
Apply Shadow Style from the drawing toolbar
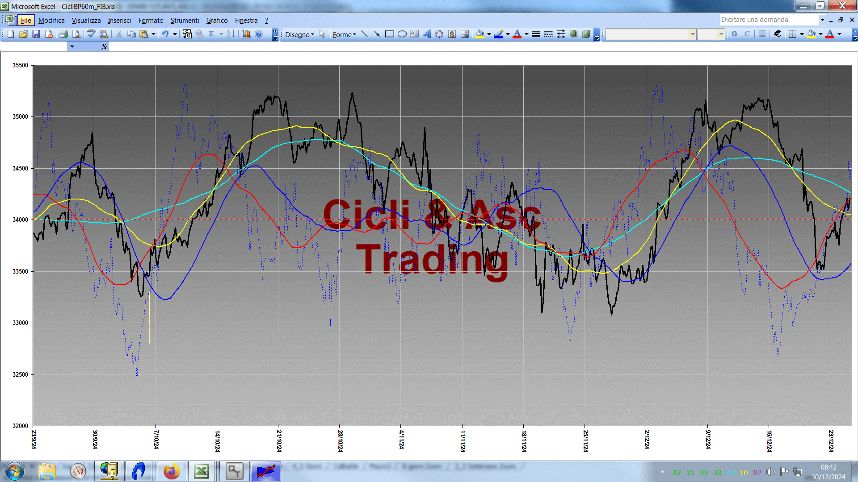[x=573, y=34]
